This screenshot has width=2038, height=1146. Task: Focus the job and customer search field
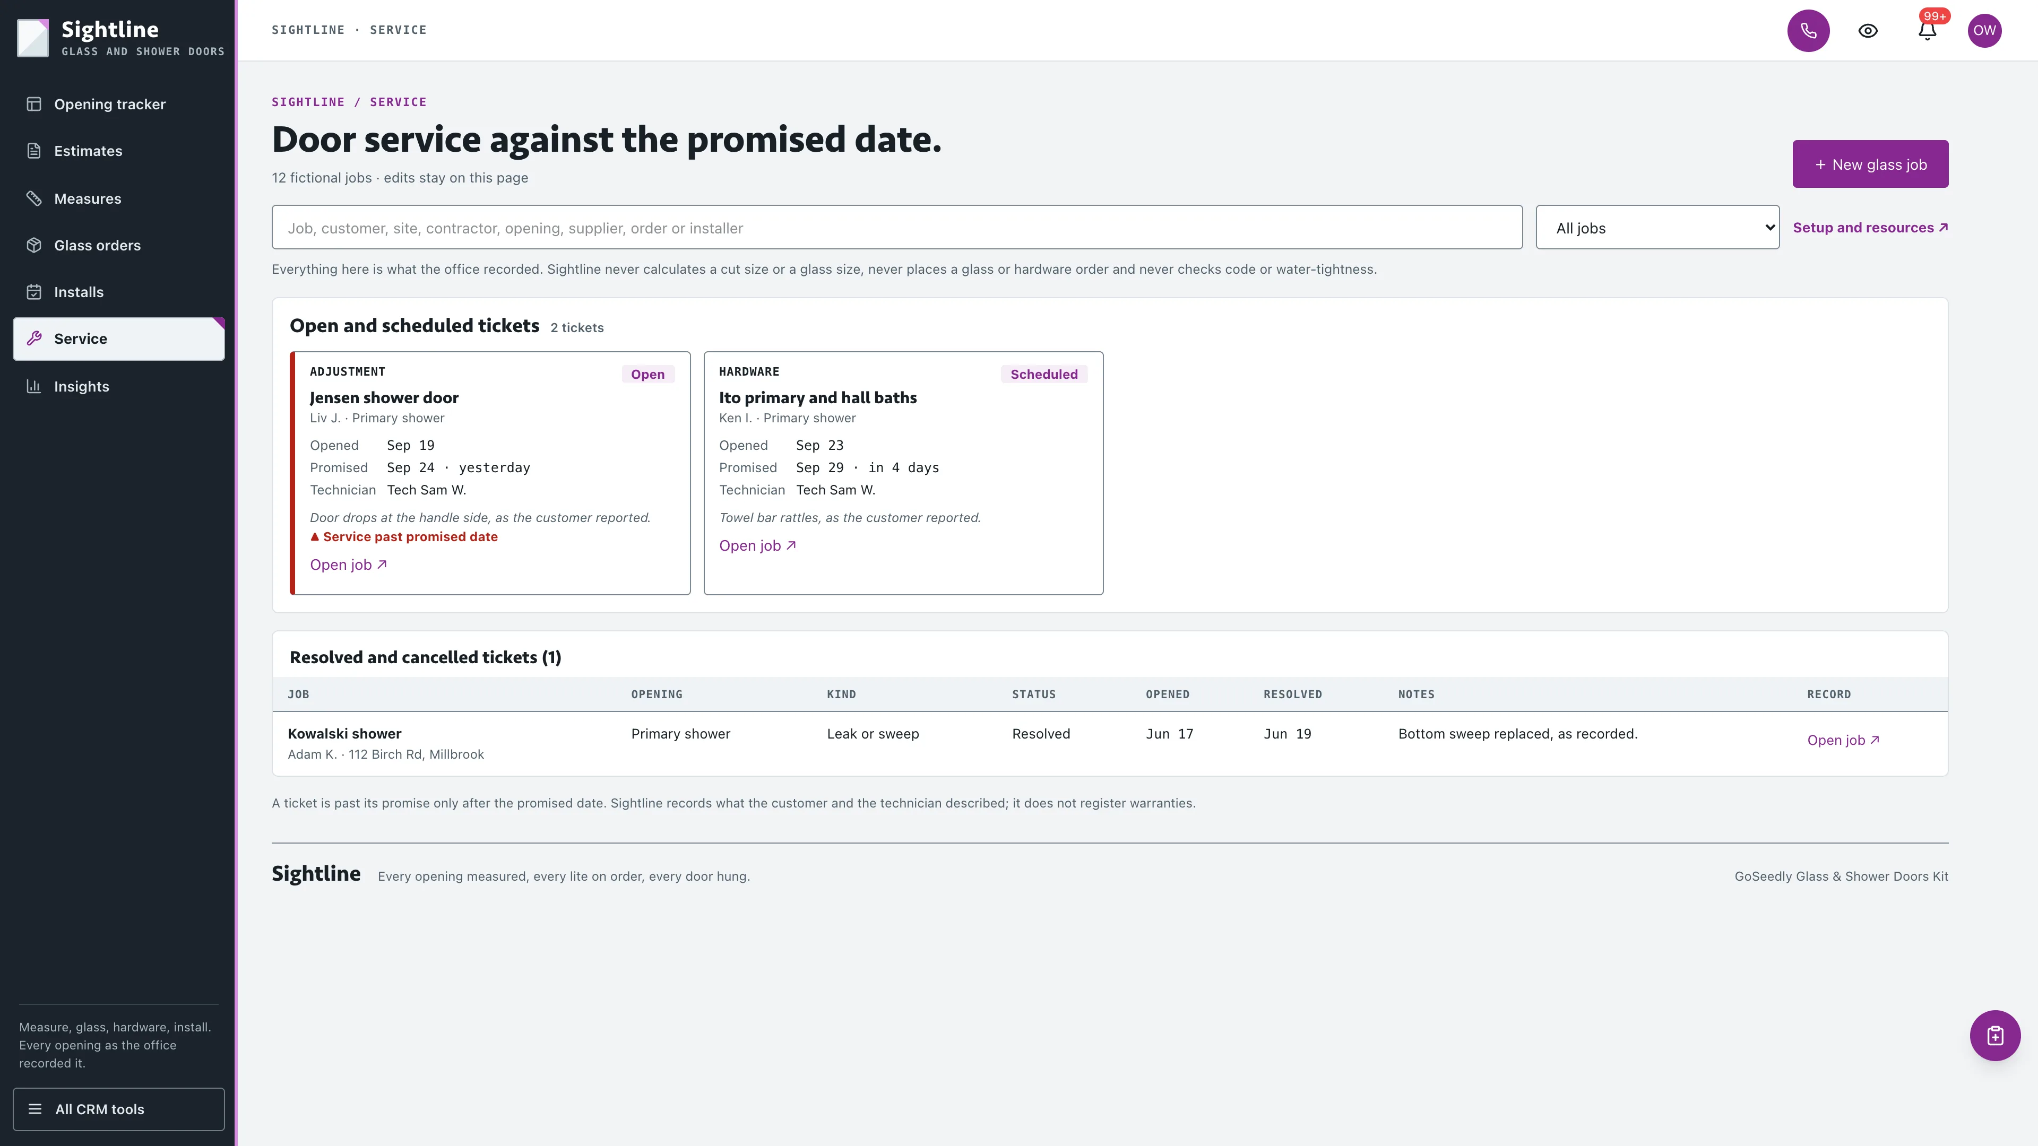(897, 228)
